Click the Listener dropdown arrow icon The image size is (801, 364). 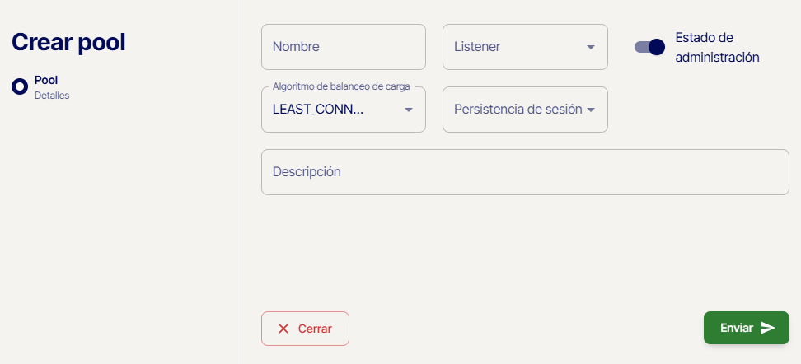pyautogui.click(x=590, y=47)
